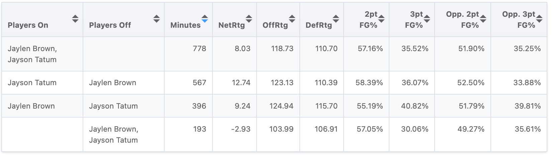Sort table by Players On arrows
Viewport: 552px width, 157px height.
coord(75,19)
